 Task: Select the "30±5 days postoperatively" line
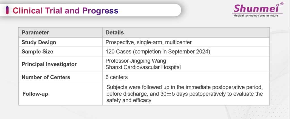[185, 94]
